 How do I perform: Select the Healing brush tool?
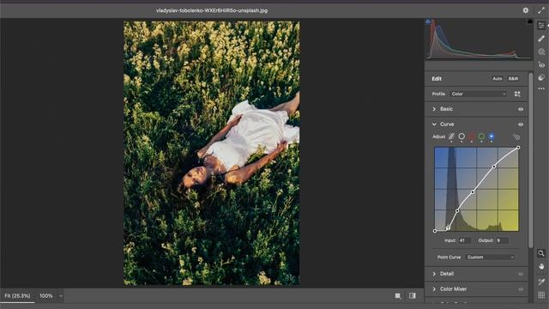pos(541,39)
